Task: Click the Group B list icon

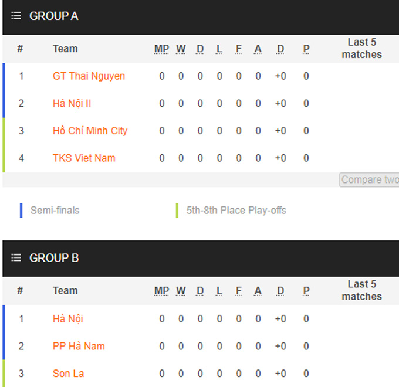Action: pos(16,258)
